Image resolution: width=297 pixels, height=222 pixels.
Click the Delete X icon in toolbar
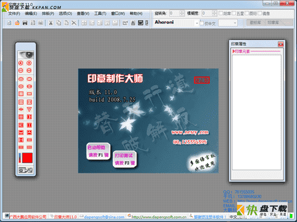[74, 23]
